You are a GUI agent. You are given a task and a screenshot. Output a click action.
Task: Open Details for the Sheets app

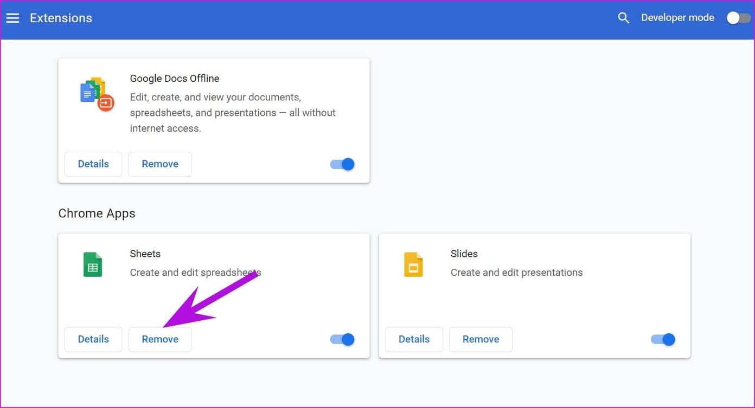(93, 339)
